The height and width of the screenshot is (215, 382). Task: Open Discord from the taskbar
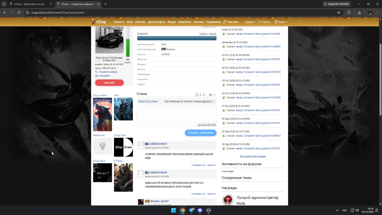coord(200,210)
